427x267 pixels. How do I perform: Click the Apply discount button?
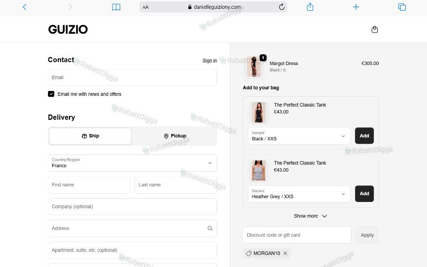(x=367, y=235)
